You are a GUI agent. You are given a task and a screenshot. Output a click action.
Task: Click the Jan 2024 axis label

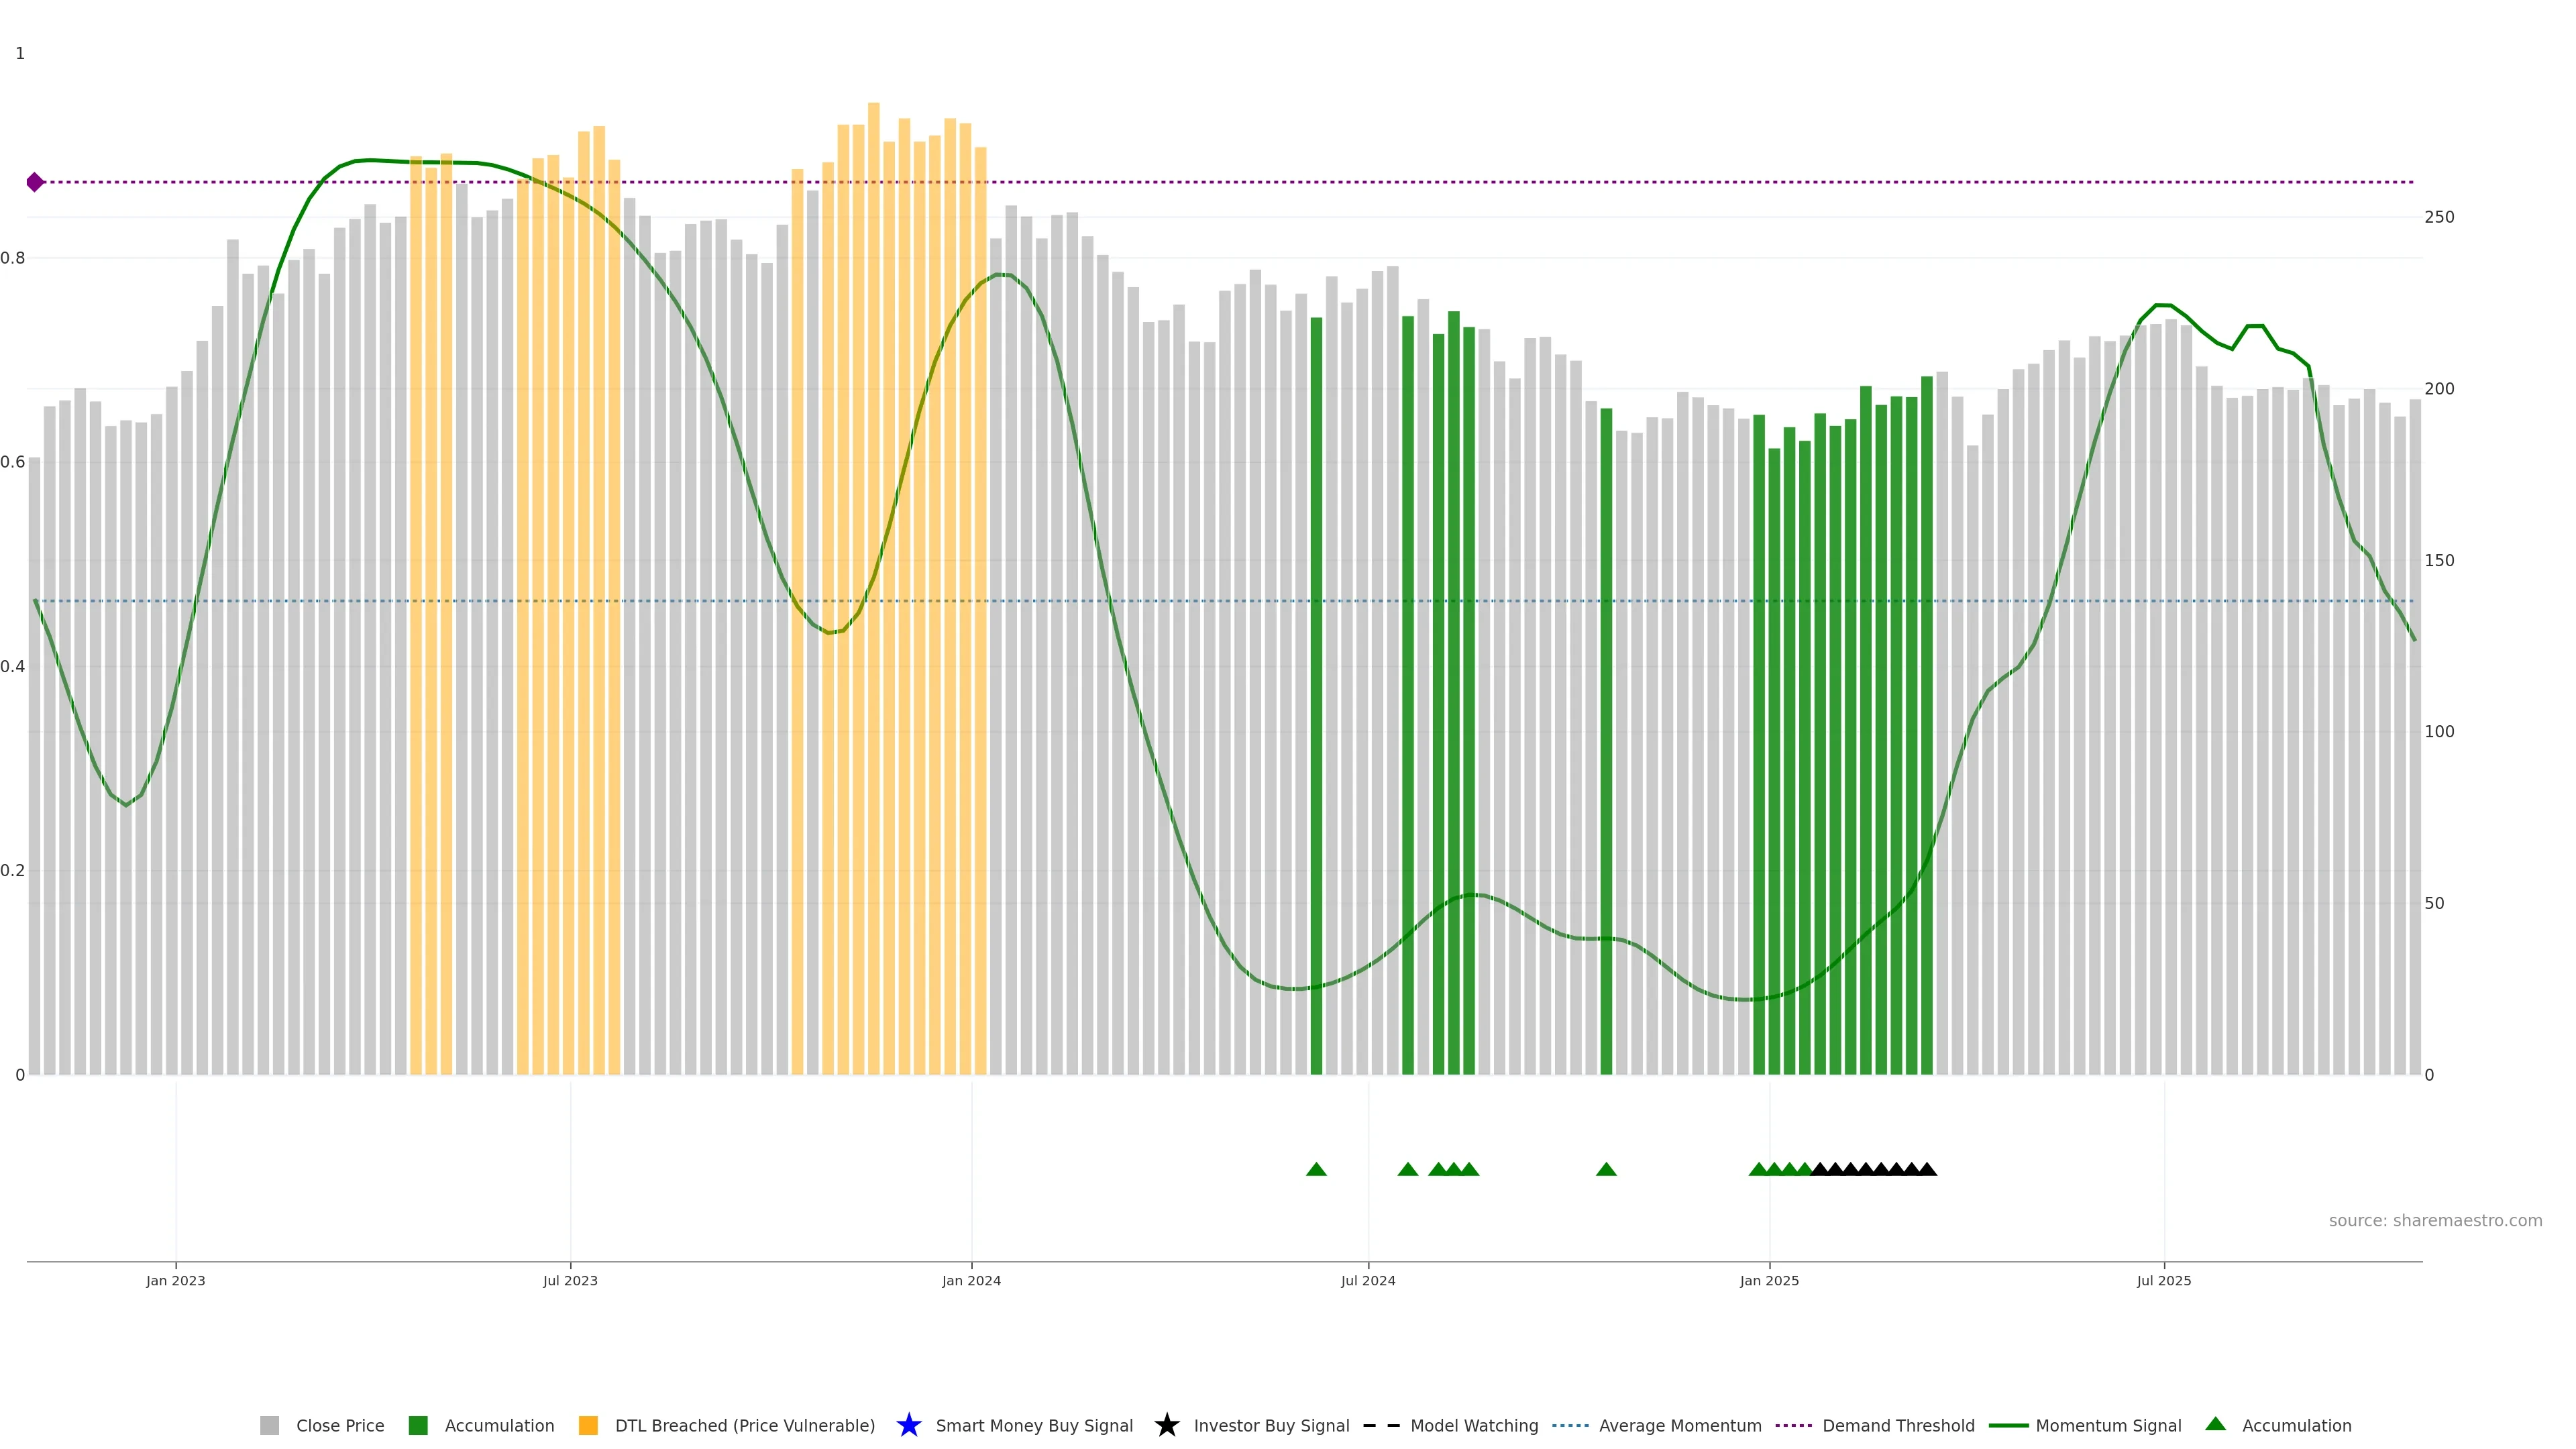(x=971, y=1280)
